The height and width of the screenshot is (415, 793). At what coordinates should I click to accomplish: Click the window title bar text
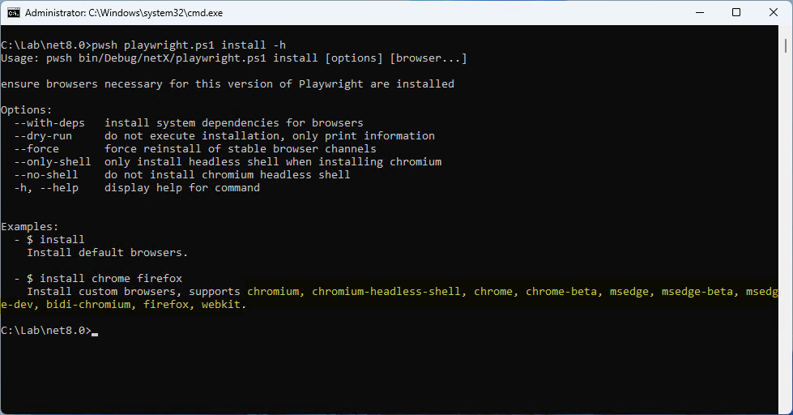[x=124, y=13]
